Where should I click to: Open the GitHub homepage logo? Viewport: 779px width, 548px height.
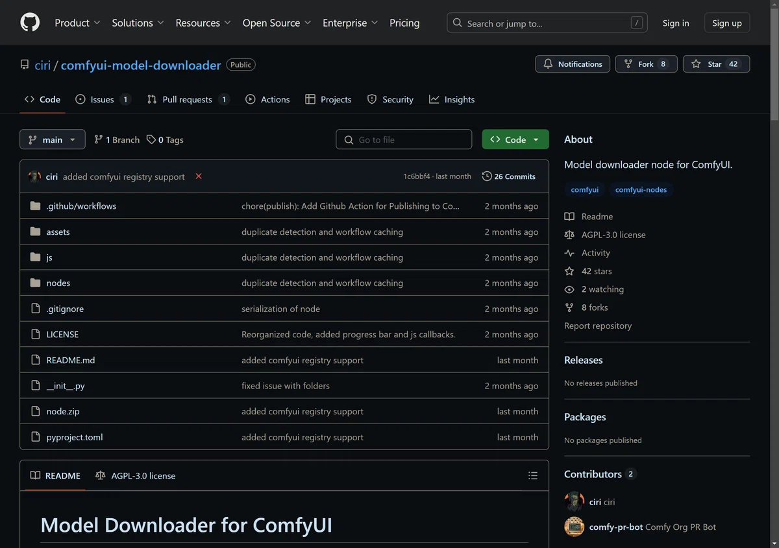click(30, 23)
